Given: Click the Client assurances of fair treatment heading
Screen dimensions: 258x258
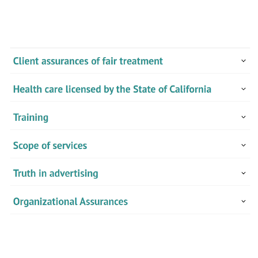Looking at the screenshot, I should click(88, 61).
